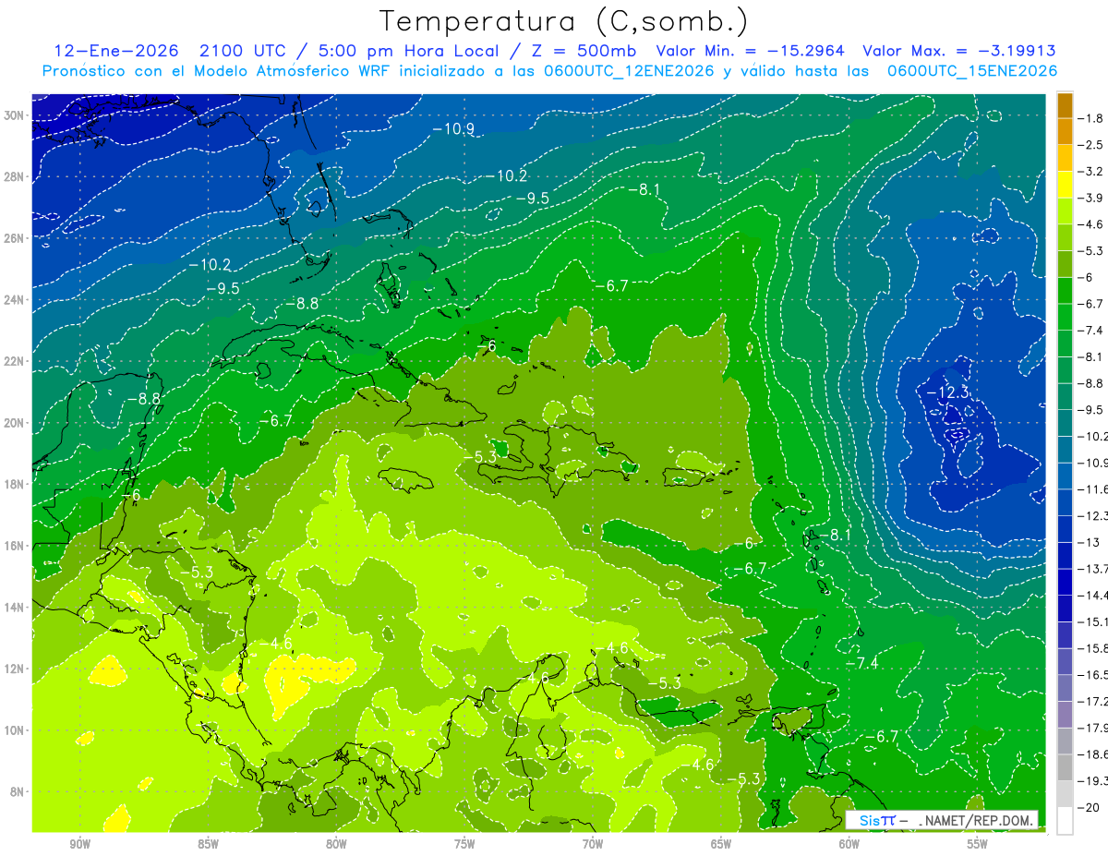Click the legend swatch between -13.7 and -14.4
This screenshot has height=856, width=1108.
[1065, 581]
